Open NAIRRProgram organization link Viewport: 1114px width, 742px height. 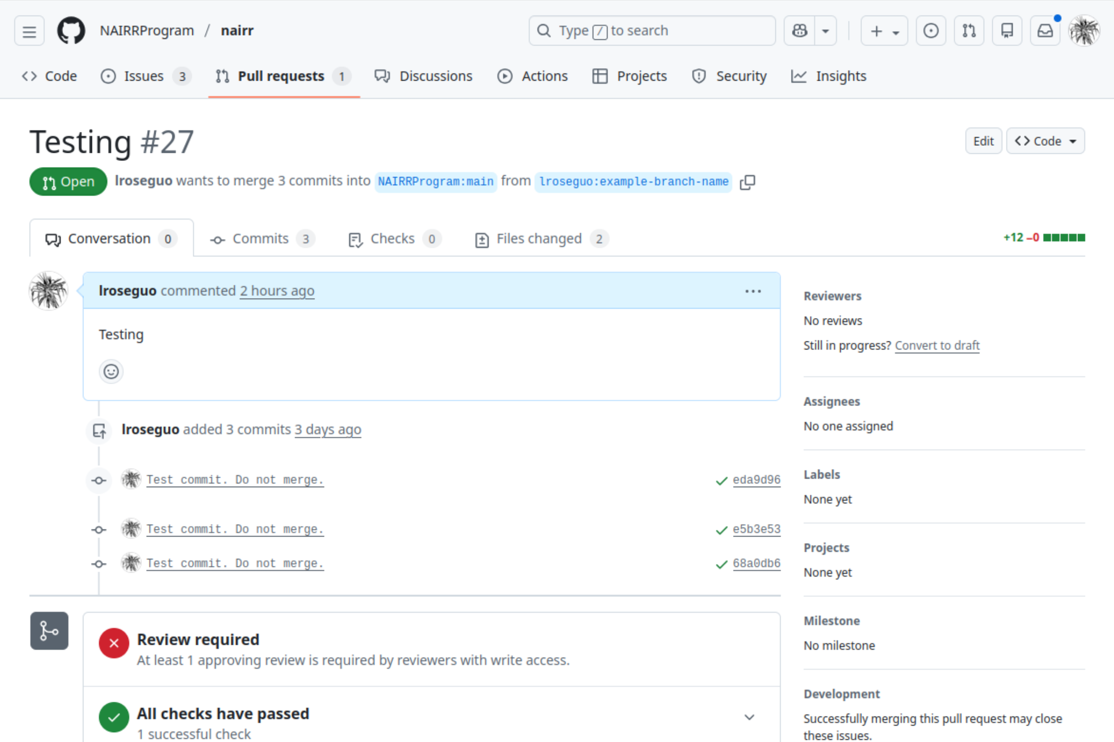(x=147, y=31)
